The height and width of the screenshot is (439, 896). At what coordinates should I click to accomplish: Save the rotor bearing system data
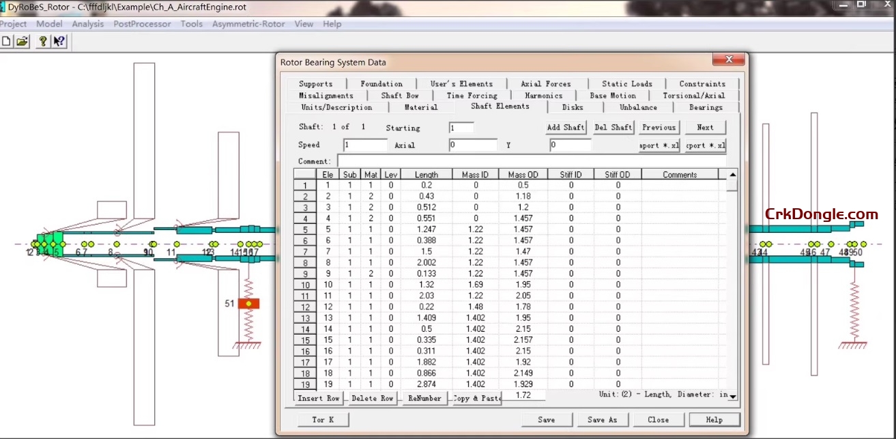[546, 419]
